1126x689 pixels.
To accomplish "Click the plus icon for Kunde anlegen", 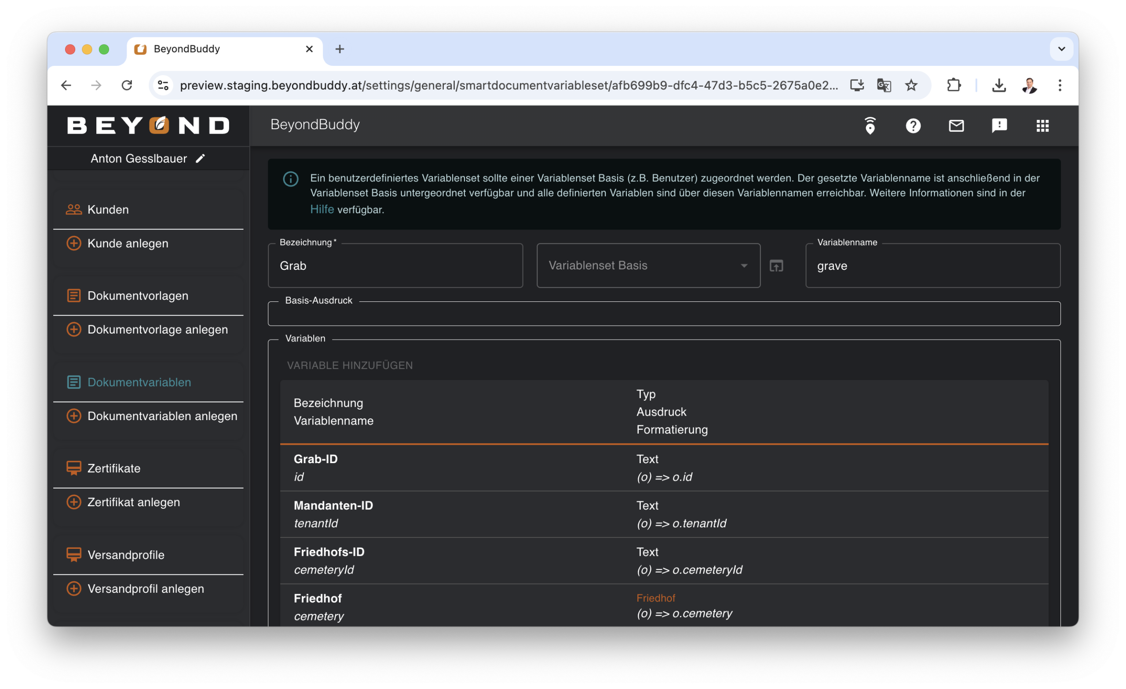I will tap(73, 243).
